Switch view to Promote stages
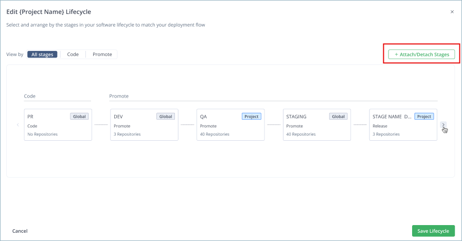 (102, 54)
